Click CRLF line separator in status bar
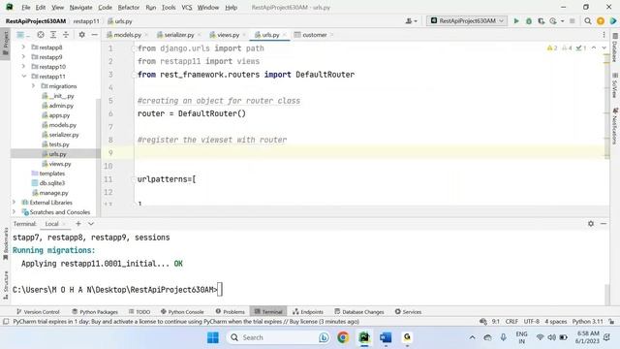Screen dimensions: 620x349 (x=511, y=322)
